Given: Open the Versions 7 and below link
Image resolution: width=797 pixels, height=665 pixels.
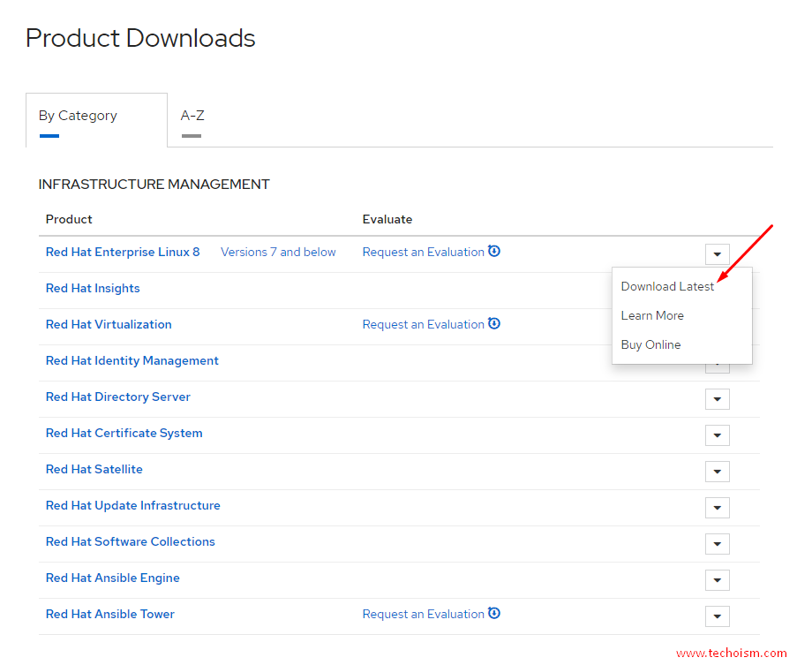Looking at the screenshot, I should click(278, 253).
